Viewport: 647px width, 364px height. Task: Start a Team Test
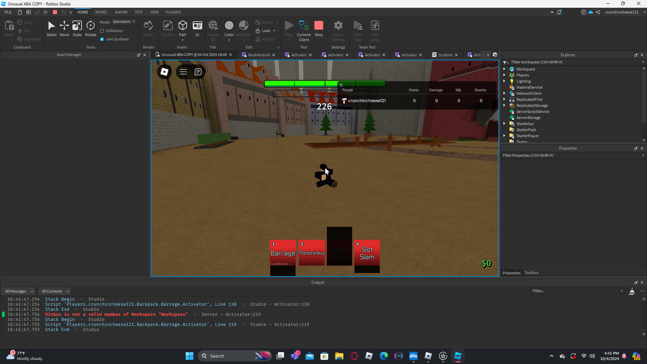358,30
